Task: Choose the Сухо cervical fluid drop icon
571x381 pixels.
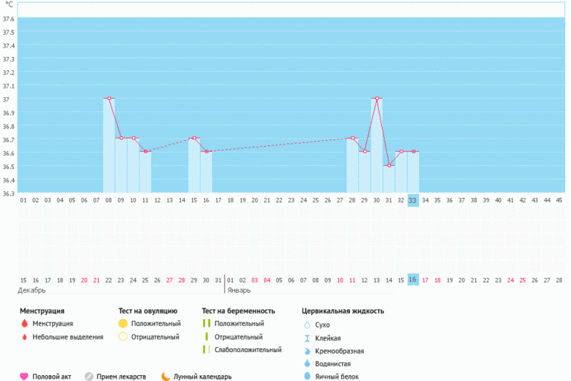Action: pos(306,325)
